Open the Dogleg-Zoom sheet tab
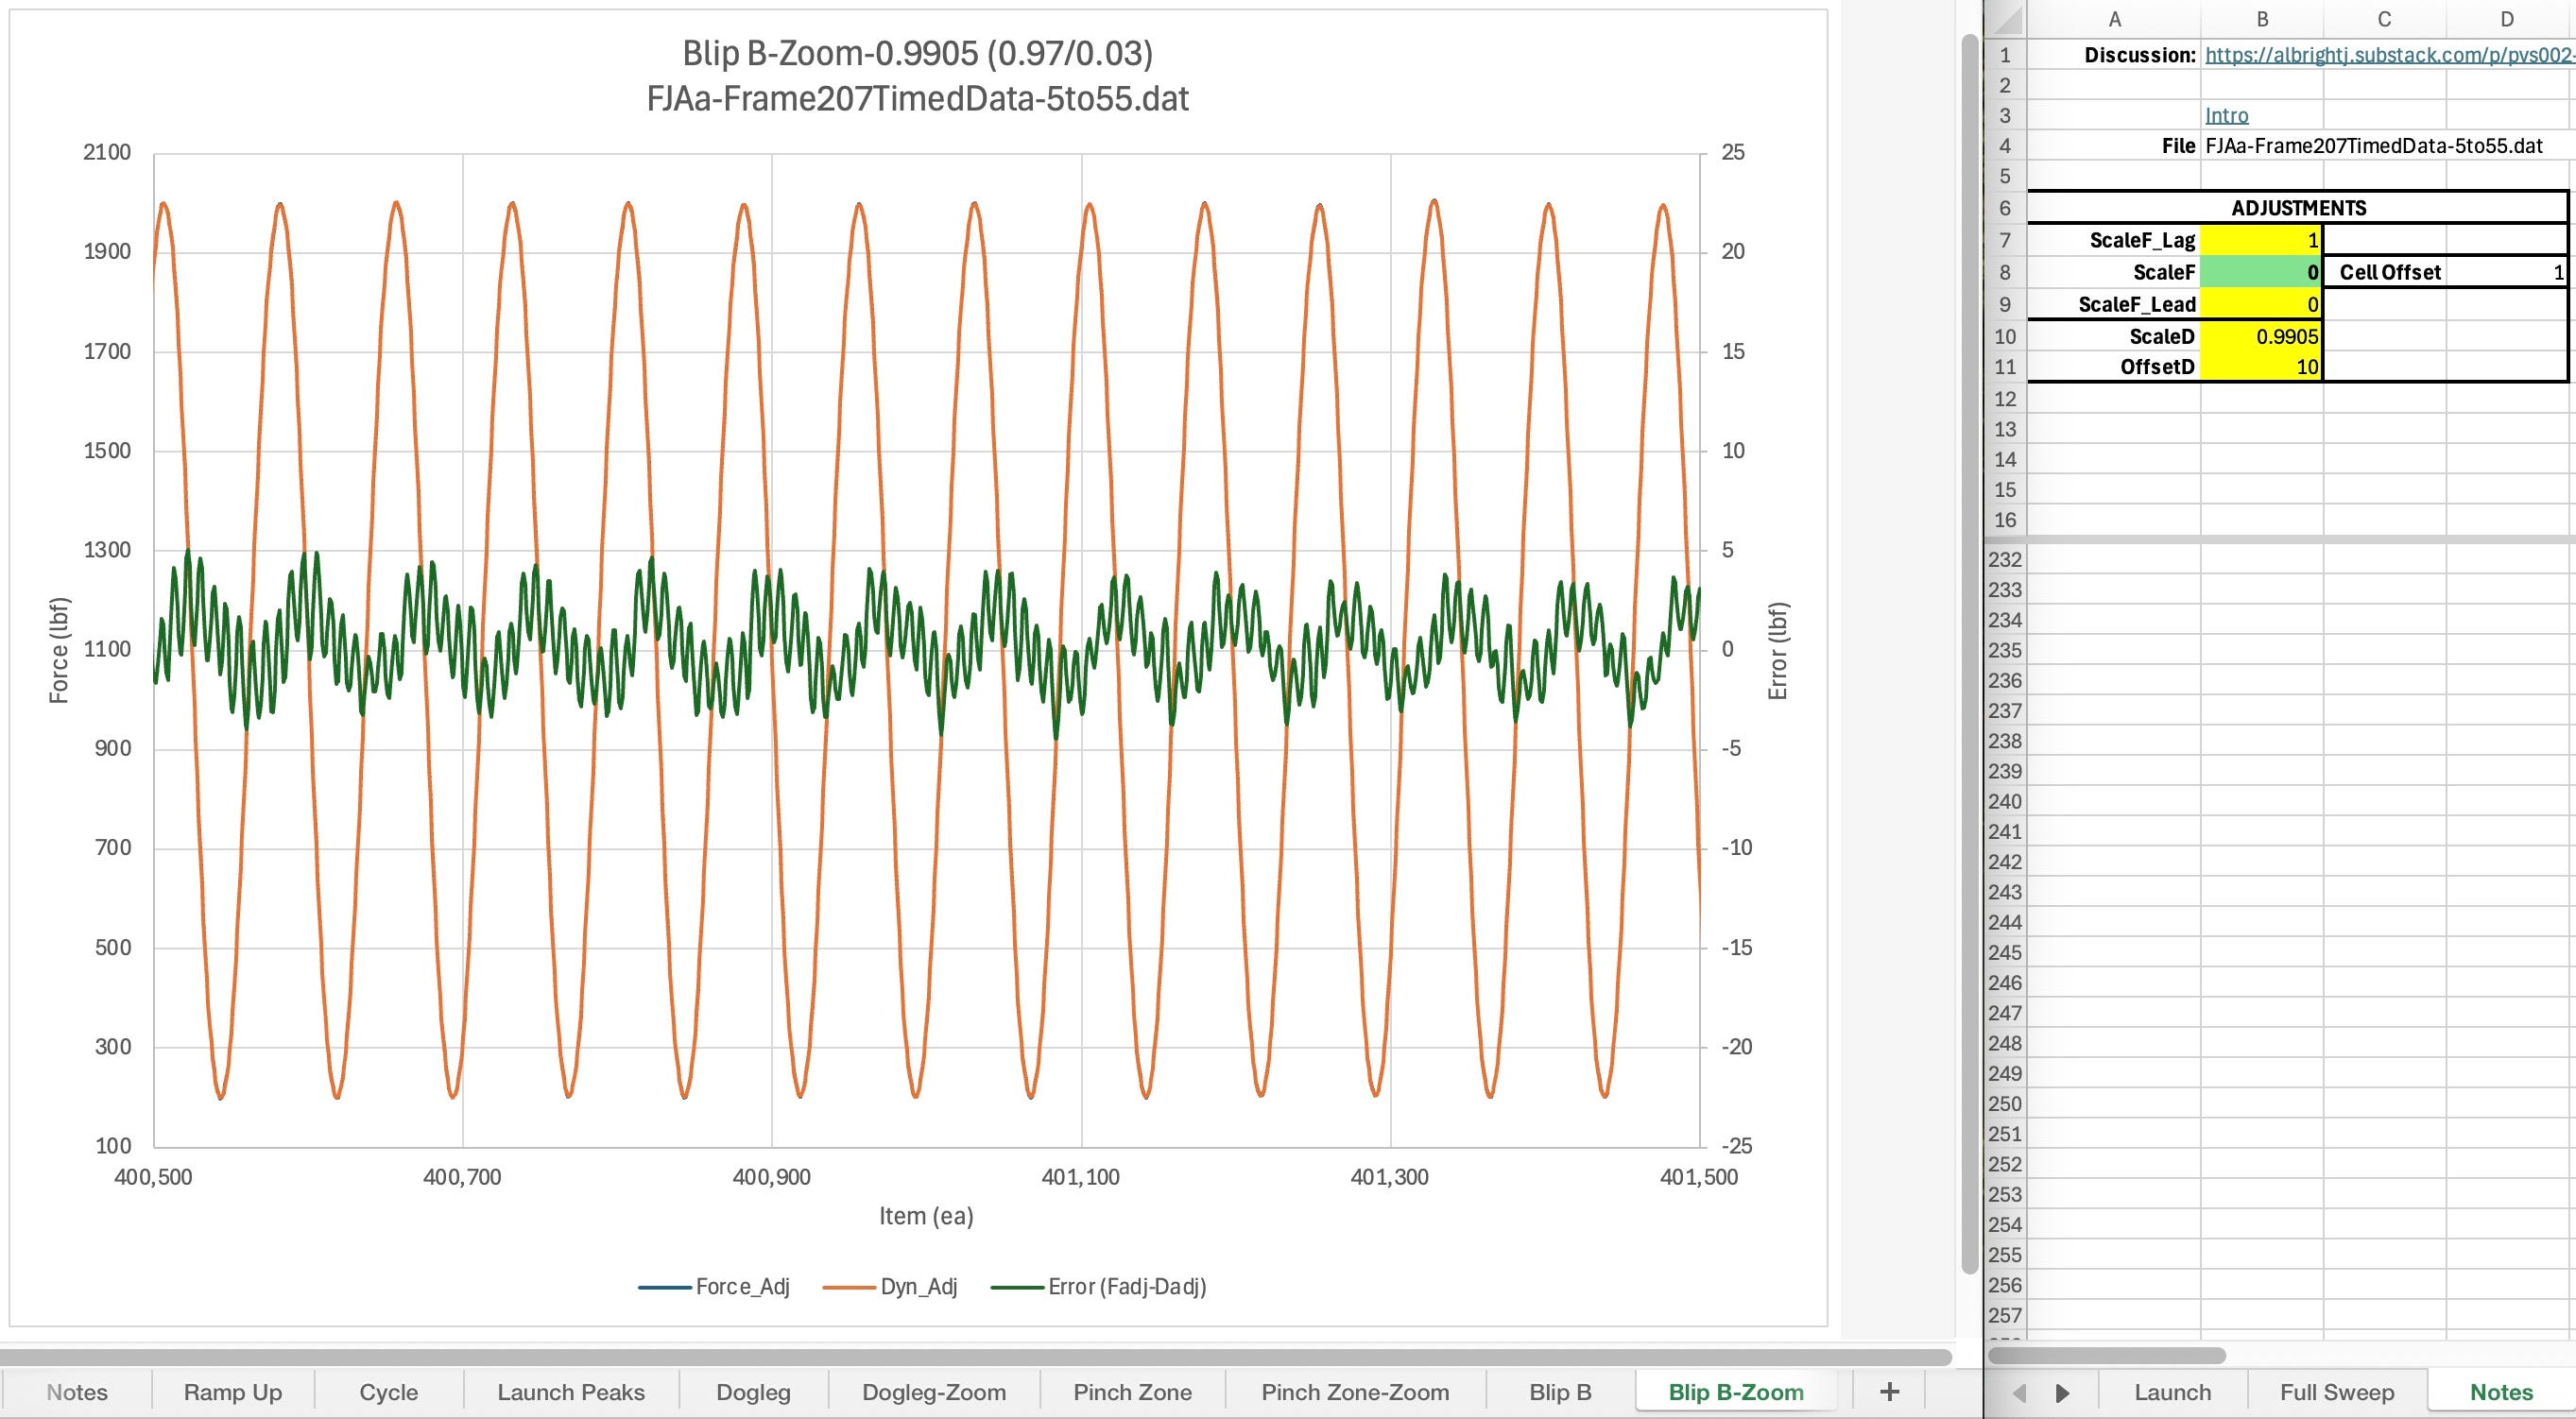This screenshot has width=2576, height=1419. 934,1392
